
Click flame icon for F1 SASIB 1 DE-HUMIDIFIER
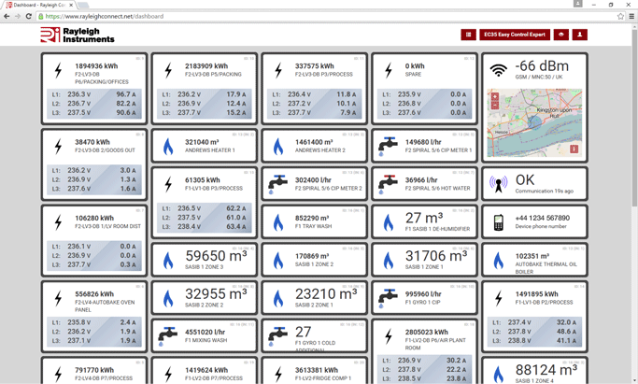389,222
